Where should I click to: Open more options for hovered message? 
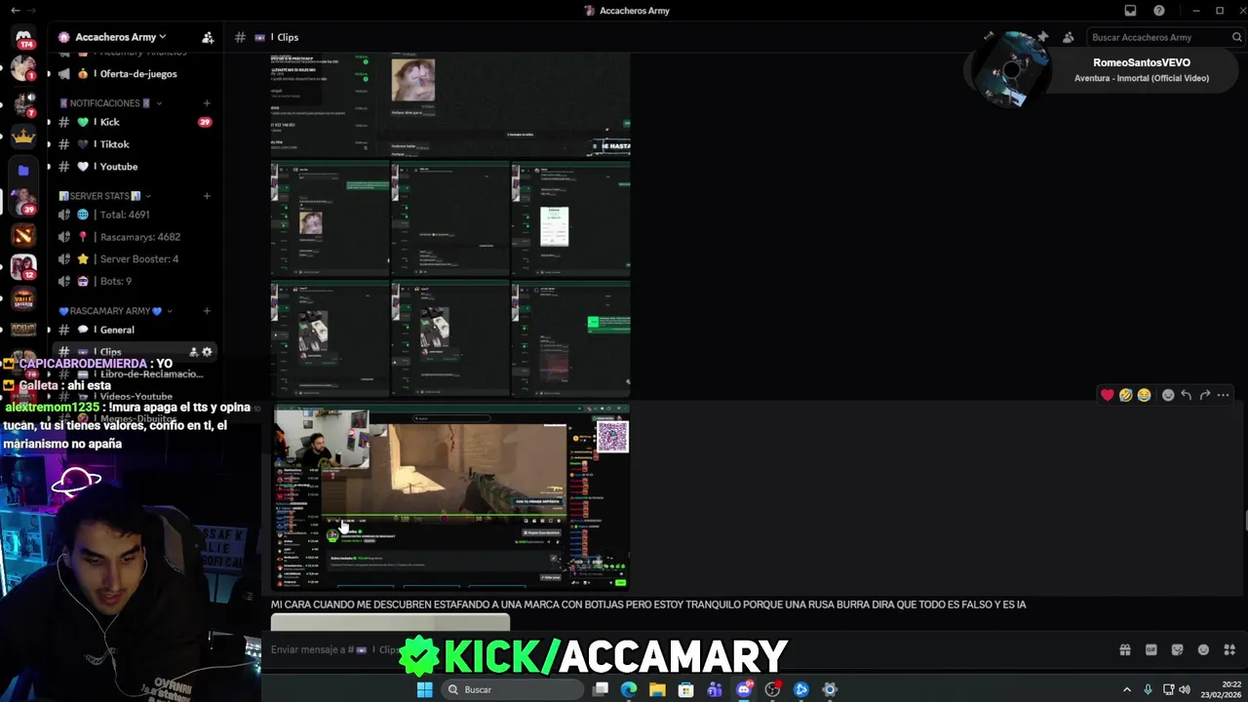[1224, 395]
